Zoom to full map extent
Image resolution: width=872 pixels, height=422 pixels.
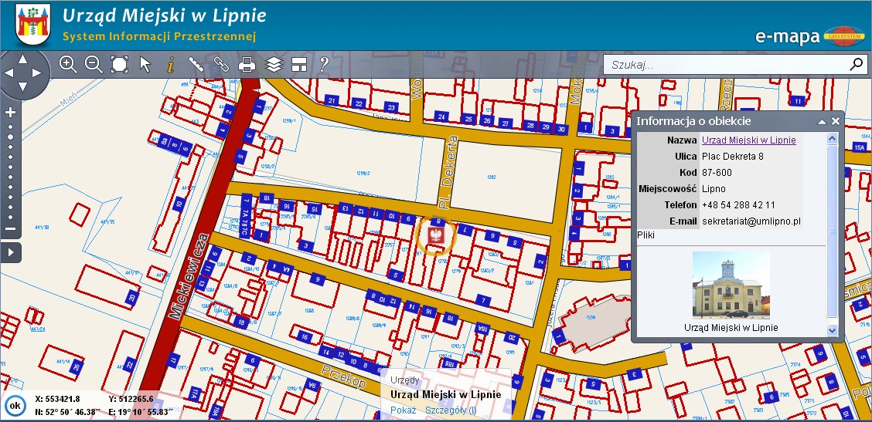pos(119,64)
